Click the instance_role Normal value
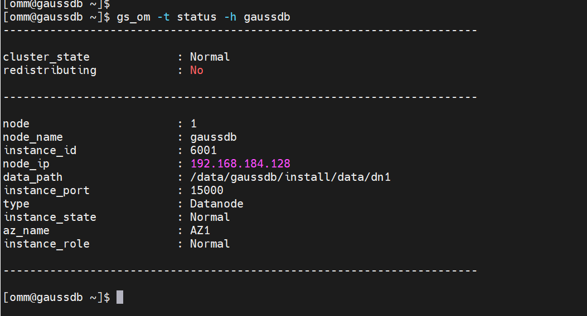This screenshot has height=316, width=587. (210, 244)
